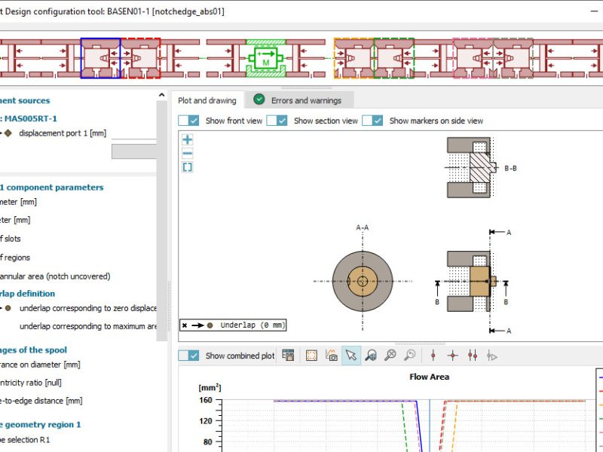Select the arrow pointer tool in plot toolbar
The image size is (603, 452).
[350, 356]
